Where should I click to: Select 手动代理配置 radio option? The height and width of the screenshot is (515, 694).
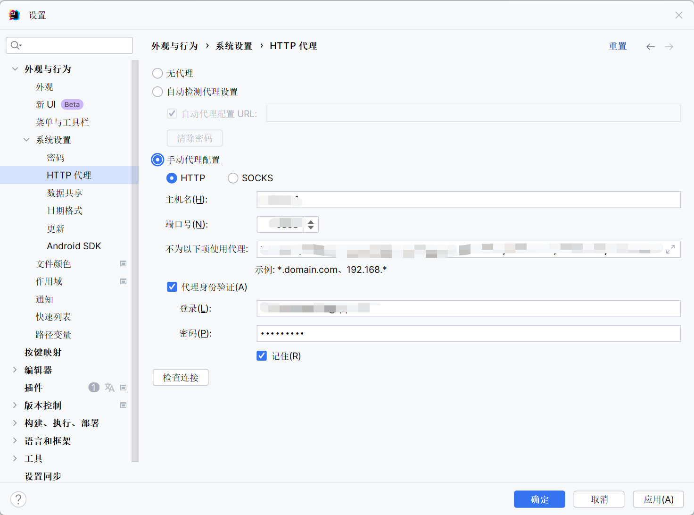pos(157,160)
